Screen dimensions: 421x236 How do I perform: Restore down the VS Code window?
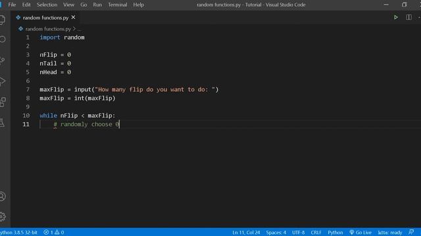click(x=405, y=5)
